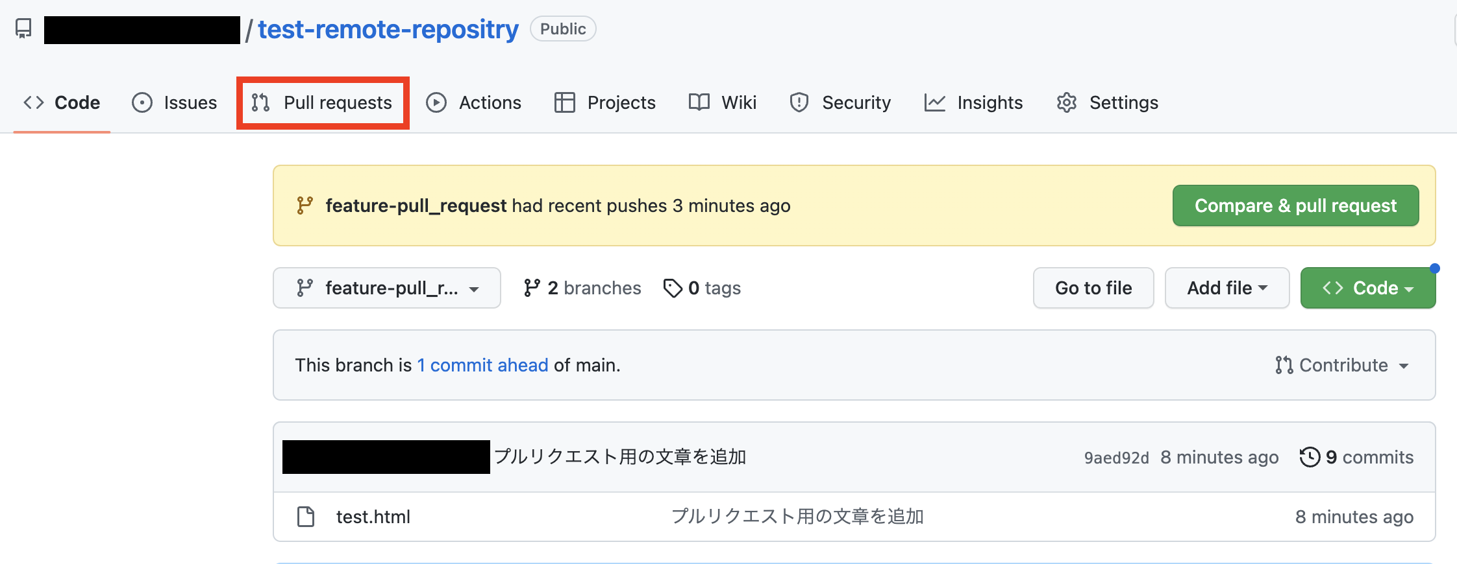
Task: View the Insights tab
Action: coord(973,102)
